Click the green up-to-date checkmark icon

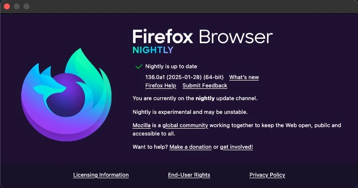(x=139, y=66)
